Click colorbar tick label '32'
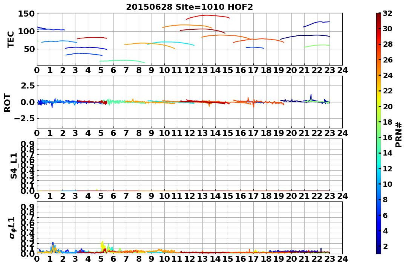Viewport: 406px width, 267px height. (x=388, y=13)
